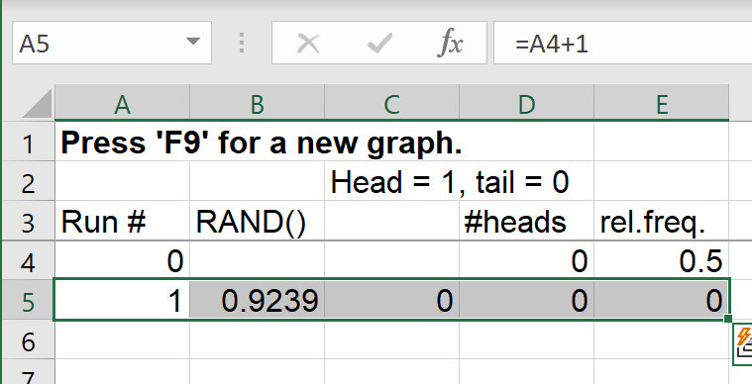This screenshot has width=752, height=384.
Task: Select column D header
Action: (x=526, y=103)
